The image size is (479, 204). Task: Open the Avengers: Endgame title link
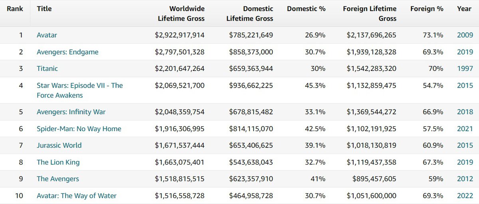point(67,52)
